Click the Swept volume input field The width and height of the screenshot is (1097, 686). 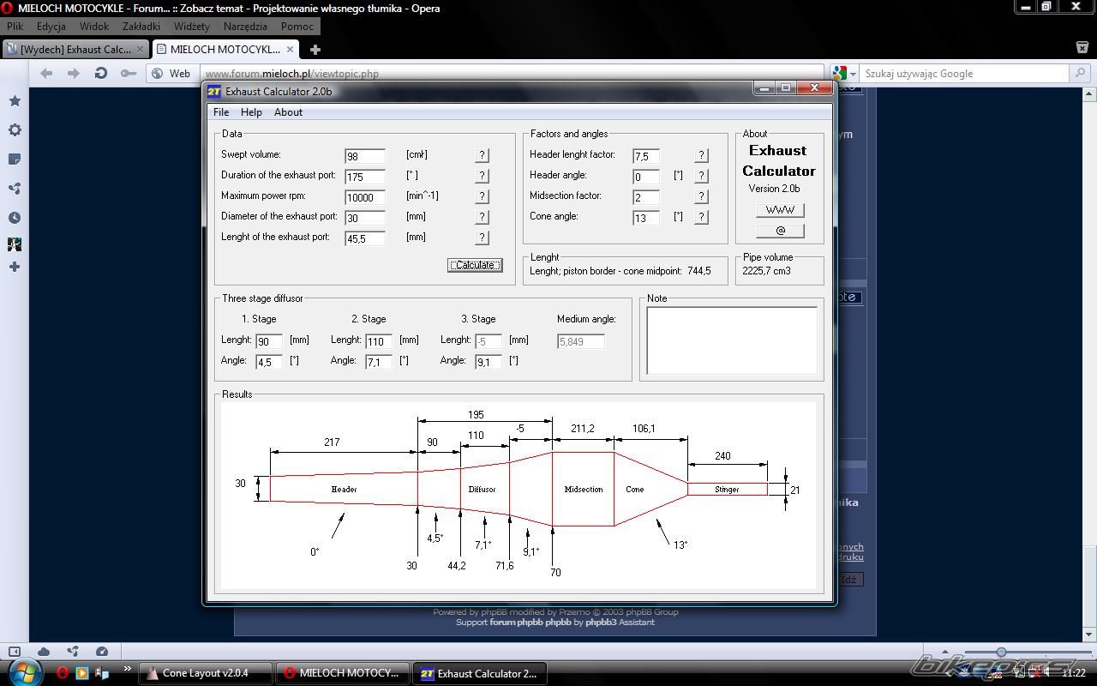tap(365, 156)
